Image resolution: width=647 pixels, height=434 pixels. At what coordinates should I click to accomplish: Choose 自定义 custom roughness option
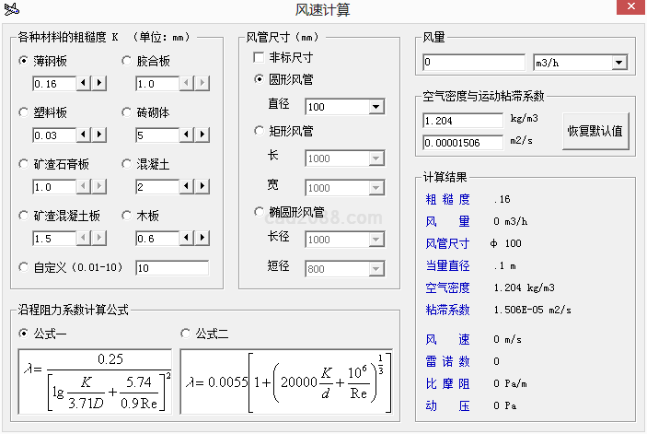(x=25, y=267)
